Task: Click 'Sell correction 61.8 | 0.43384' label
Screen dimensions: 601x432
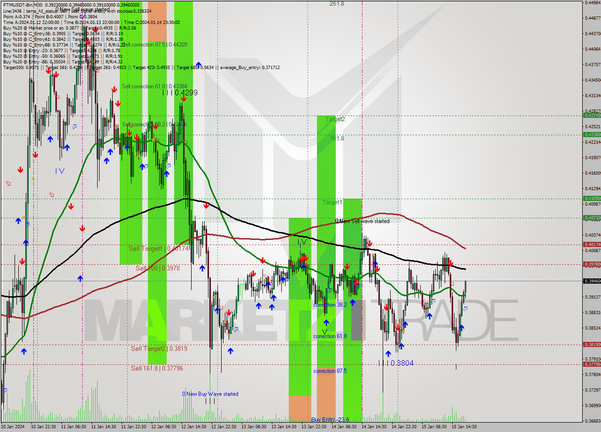Action: (154, 86)
